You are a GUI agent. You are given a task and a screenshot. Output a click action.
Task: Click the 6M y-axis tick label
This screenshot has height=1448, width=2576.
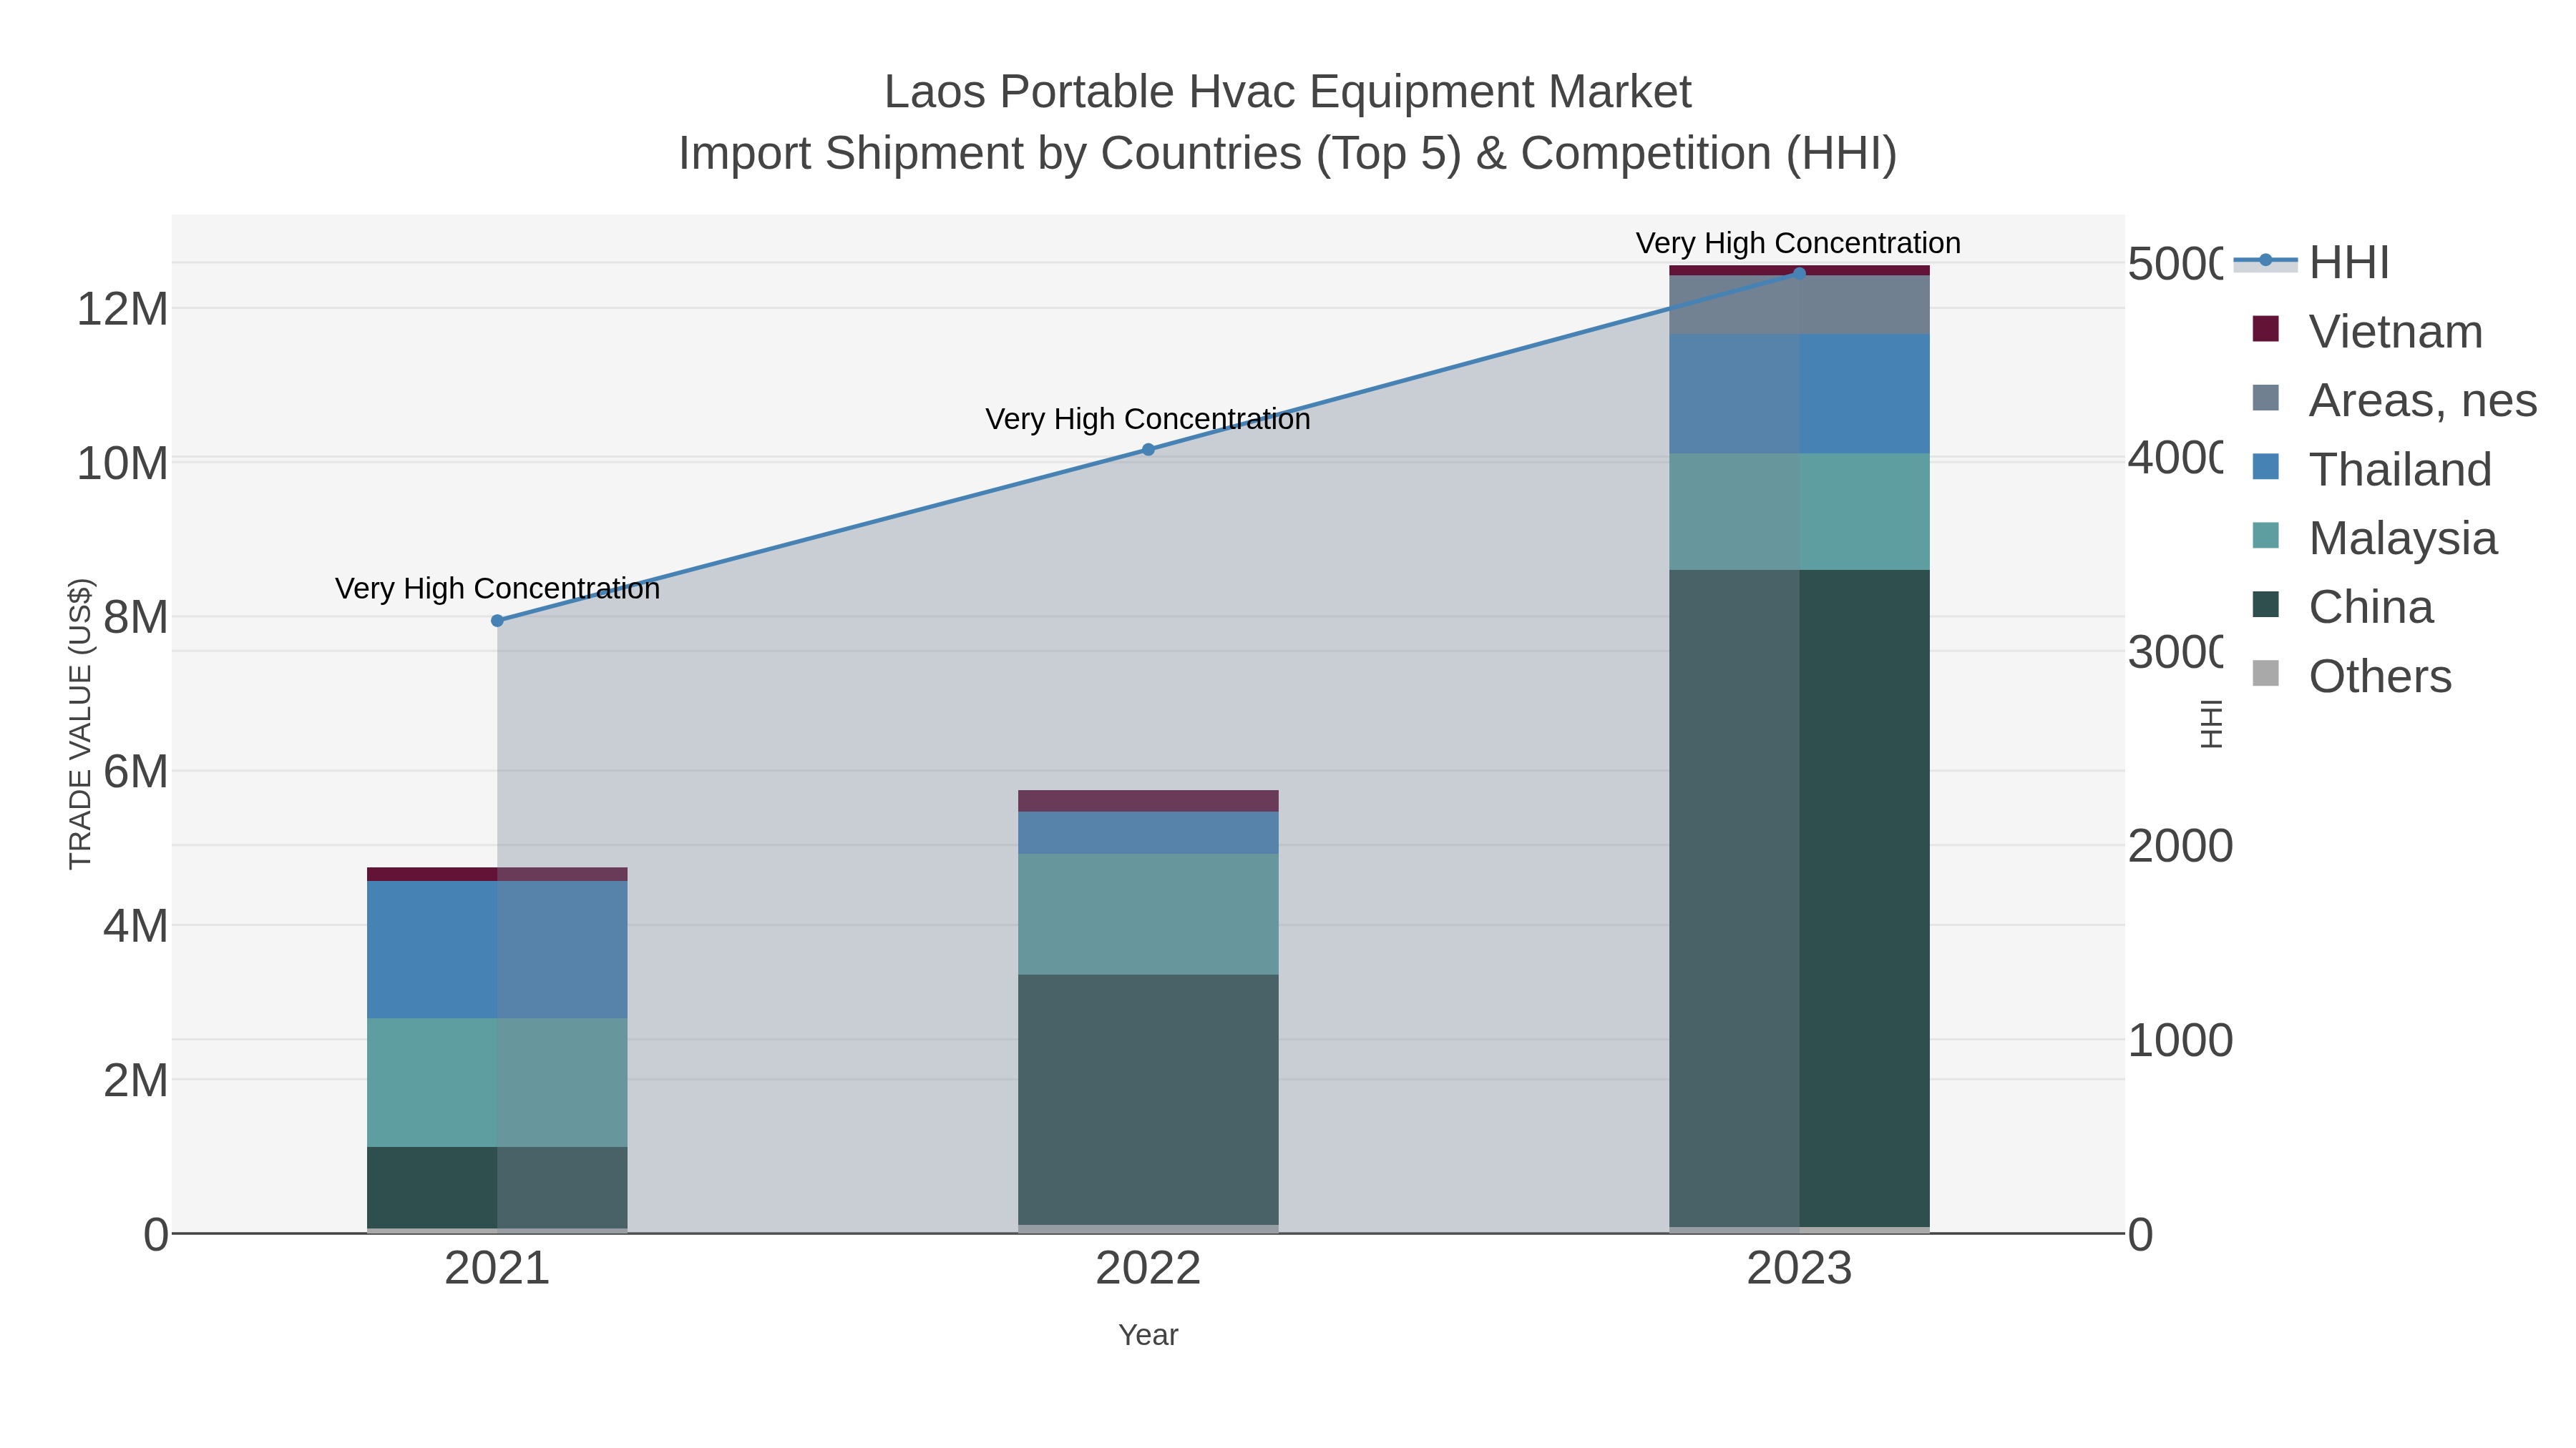[135, 772]
